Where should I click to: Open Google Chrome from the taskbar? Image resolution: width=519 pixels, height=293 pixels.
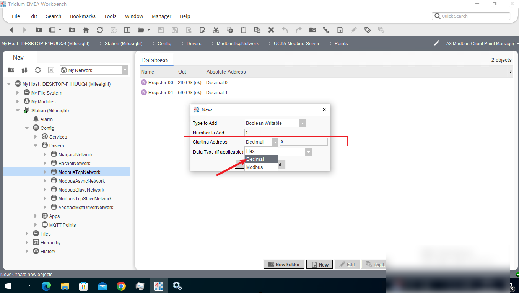click(x=121, y=286)
